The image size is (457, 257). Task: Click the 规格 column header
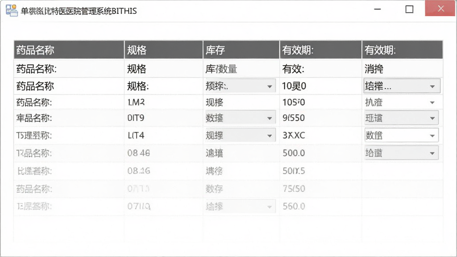coord(163,50)
